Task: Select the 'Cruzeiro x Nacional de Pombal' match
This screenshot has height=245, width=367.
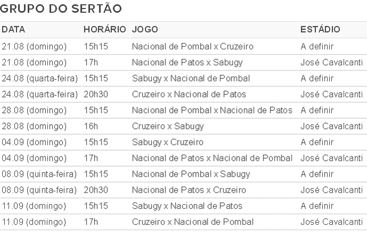Action: (x=193, y=222)
